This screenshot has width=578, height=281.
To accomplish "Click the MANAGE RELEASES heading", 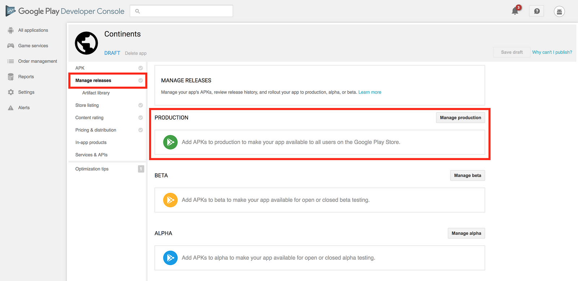I will coord(186,81).
